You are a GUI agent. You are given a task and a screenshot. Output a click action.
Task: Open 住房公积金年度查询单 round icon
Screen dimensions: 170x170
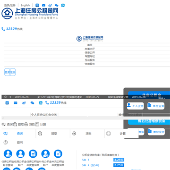tap(33, 154)
